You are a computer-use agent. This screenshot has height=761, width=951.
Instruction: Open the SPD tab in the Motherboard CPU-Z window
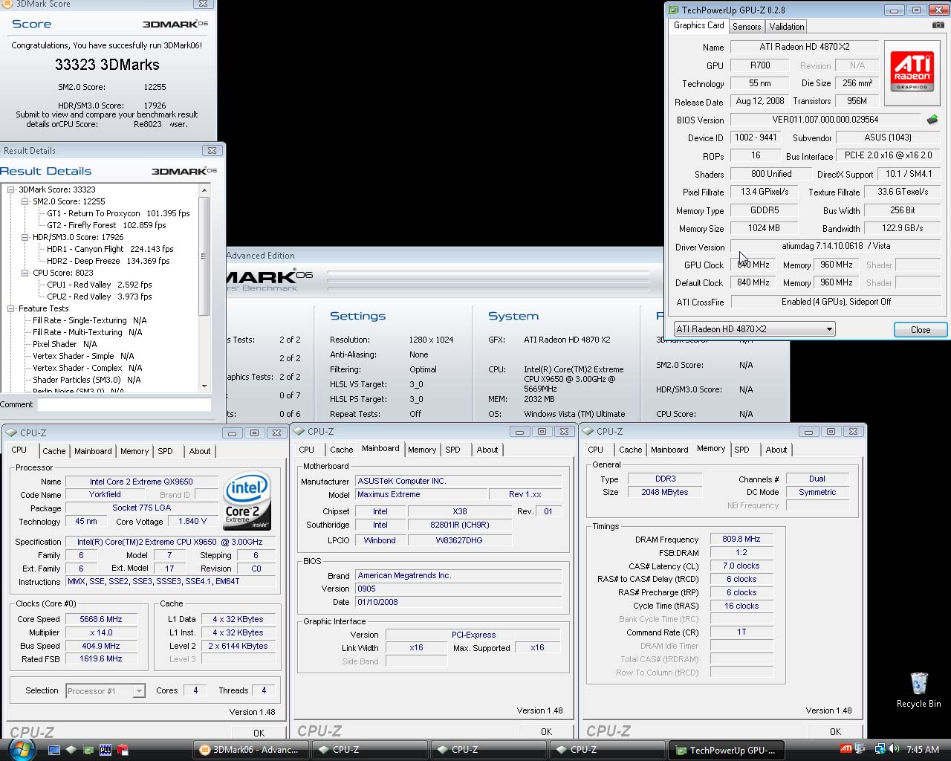(x=452, y=450)
